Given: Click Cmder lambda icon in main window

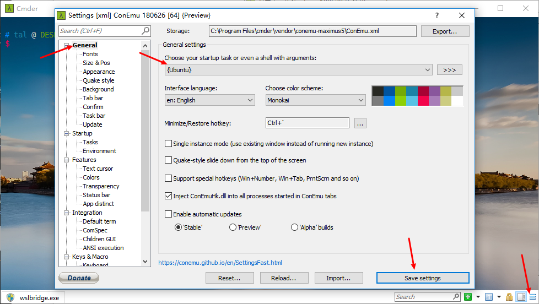Looking at the screenshot, I should (9, 8).
